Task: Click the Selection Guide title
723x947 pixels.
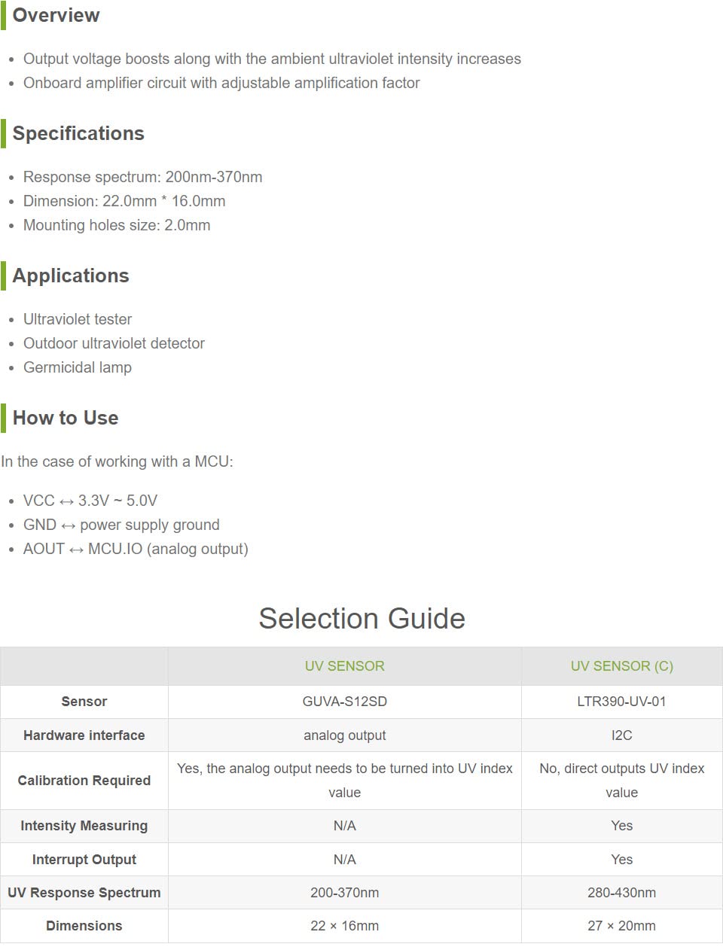Action: [361, 618]
